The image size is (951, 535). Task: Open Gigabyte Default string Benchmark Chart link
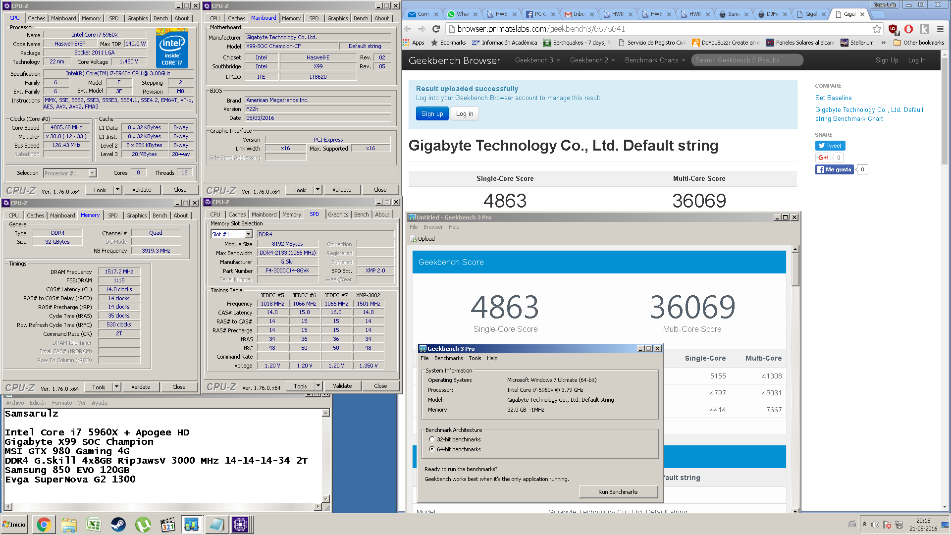(x=869, y=114)
